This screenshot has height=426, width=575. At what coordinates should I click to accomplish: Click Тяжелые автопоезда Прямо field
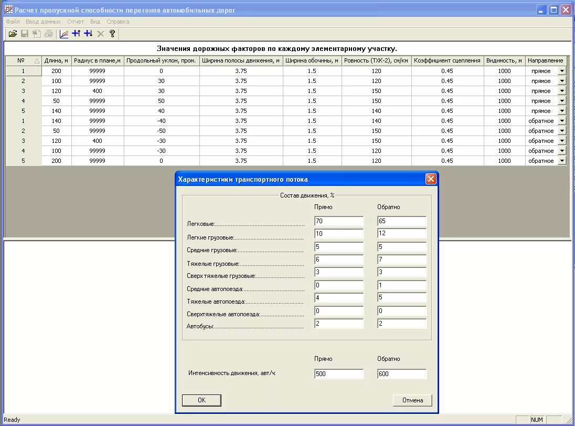pos(339,297)
